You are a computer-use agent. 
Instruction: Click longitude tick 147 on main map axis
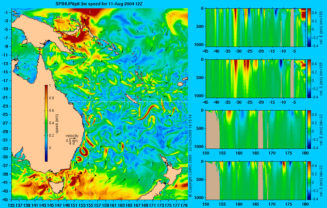(58, 205)
